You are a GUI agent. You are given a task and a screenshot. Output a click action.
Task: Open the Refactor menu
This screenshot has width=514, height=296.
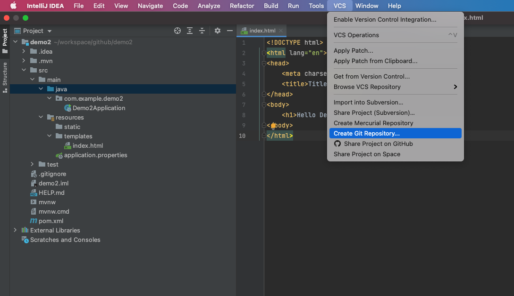[x=242, y=6]
